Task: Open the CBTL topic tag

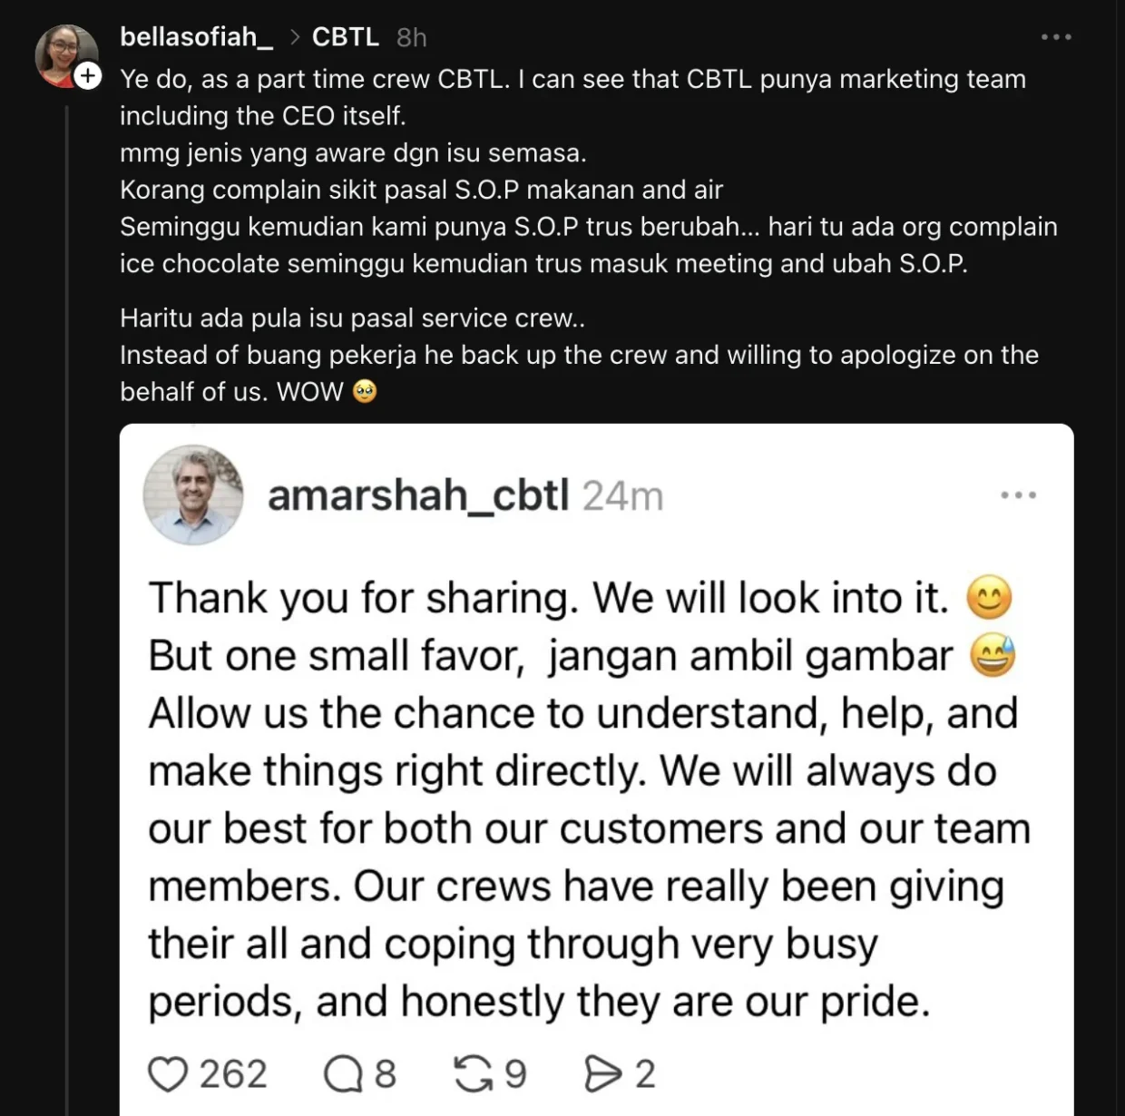Action: pos(345,37)
